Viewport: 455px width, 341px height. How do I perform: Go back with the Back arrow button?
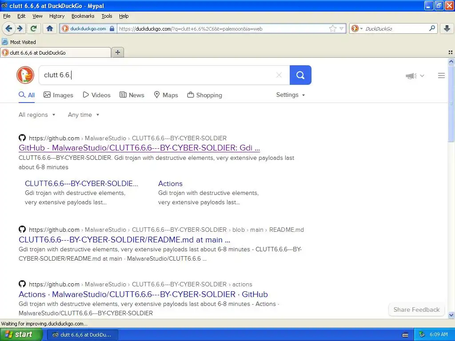pyautogui.click(x=9, y=28)
